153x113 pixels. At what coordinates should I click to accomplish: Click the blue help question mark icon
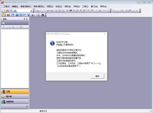coord(15,11)
